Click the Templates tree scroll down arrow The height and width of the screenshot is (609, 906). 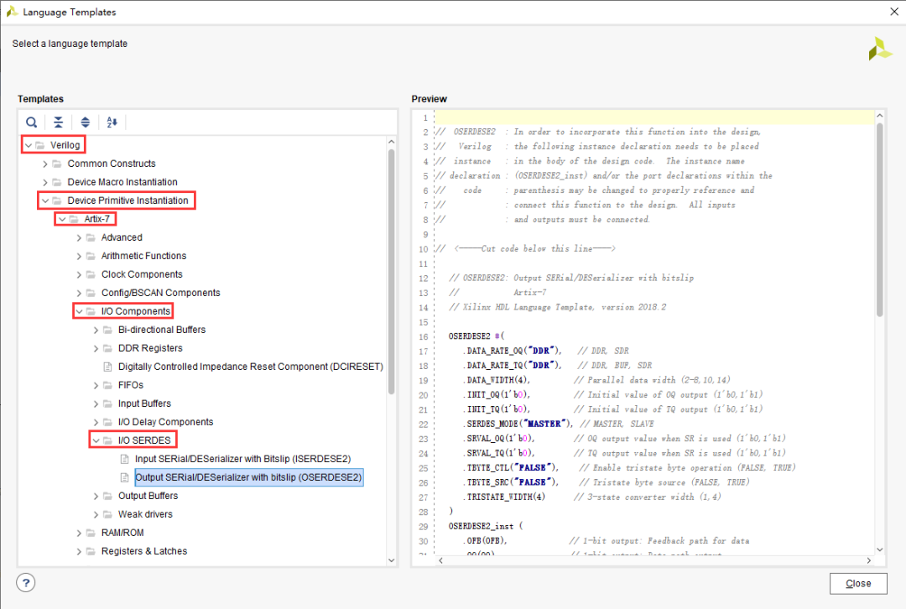391,560
